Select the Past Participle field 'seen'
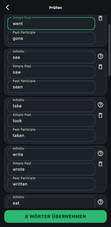 pos(51,87)
